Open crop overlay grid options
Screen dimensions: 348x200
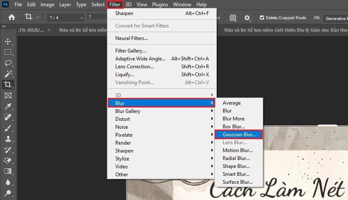(x=233, y=17)
